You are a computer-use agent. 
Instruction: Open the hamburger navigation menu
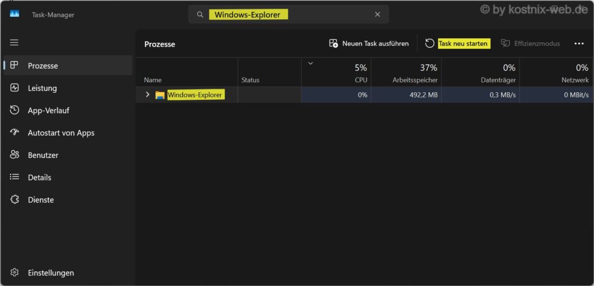[x=14, y=42]
